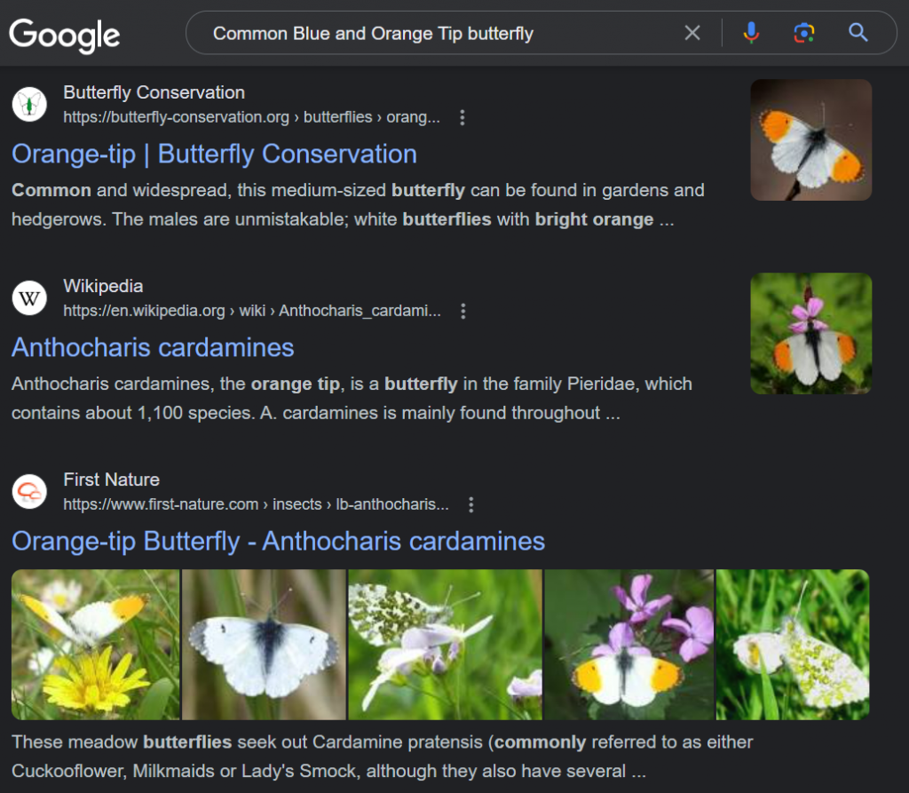This screenshot has height=793, width=909.
Task: Click snippet text 'contains about 1,100 species'
Action: 133,413
